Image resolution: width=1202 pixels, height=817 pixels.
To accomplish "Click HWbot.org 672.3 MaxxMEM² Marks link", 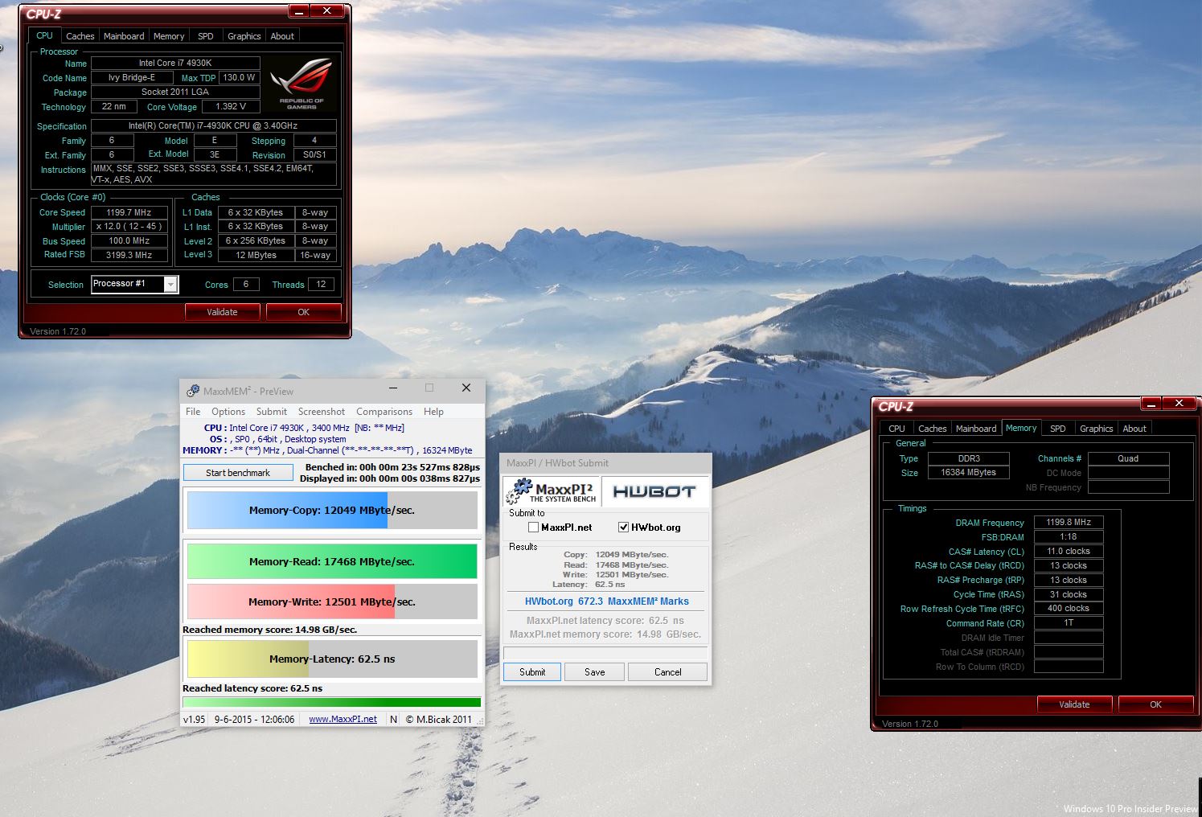I will coord(607,601).
